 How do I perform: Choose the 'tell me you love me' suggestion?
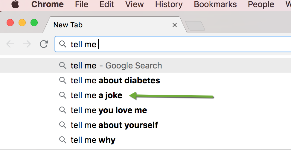click(x=109, y=110)
